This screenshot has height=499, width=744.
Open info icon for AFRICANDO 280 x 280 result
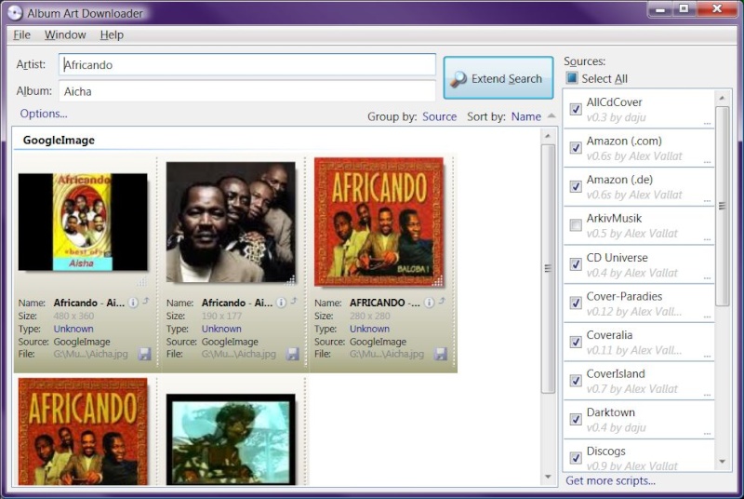coord(430,303)
